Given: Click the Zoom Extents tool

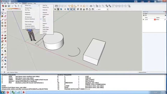Looking at the screenshot, I should pyautogui.click(x=2, y=61).
